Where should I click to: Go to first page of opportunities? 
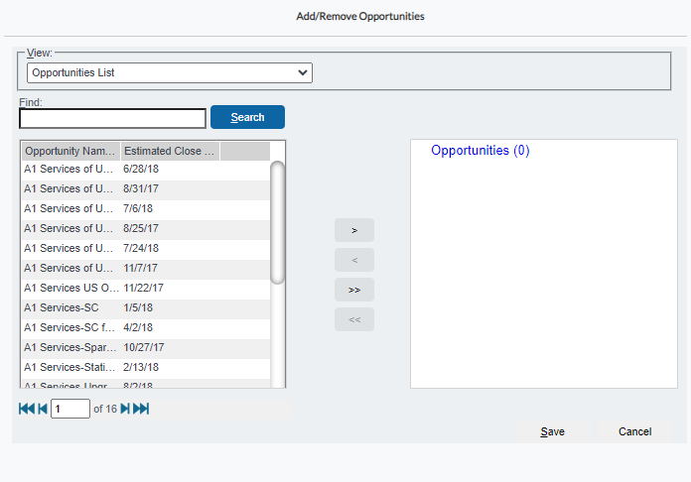coord(27,409)
